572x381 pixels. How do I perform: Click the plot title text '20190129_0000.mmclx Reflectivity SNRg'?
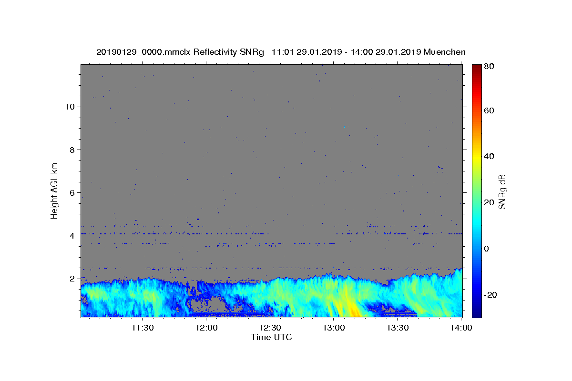[x=180, y=52]
